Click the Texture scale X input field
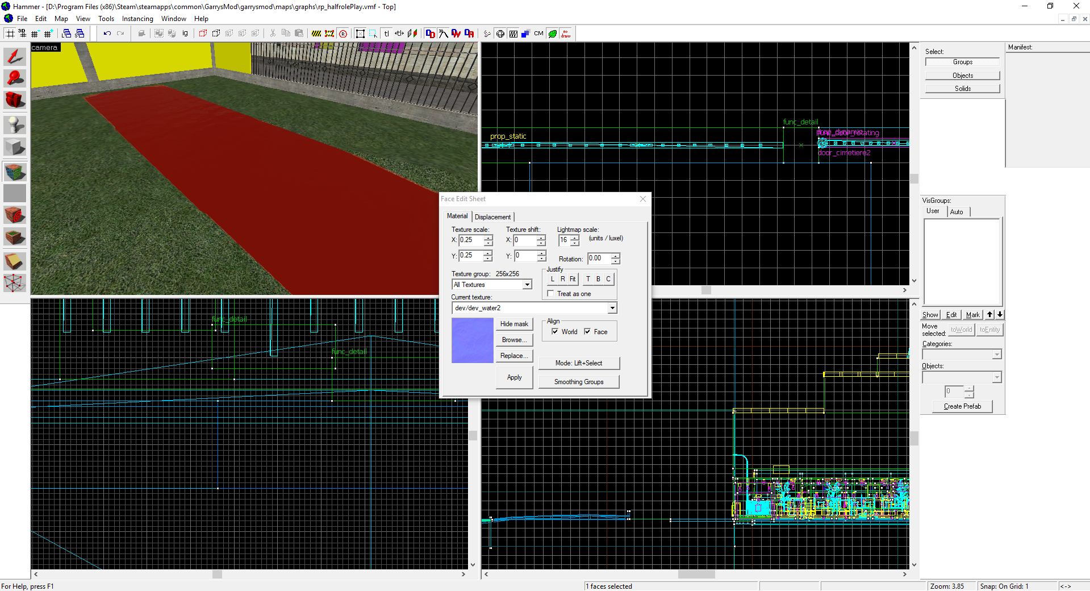1090x591 pixels. point(471,240)
